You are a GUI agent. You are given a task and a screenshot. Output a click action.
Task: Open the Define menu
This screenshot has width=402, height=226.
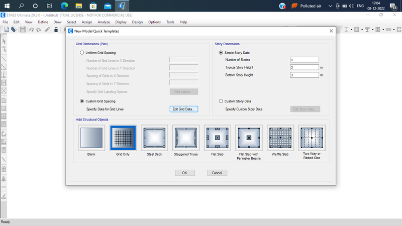(x=43, y=22)
